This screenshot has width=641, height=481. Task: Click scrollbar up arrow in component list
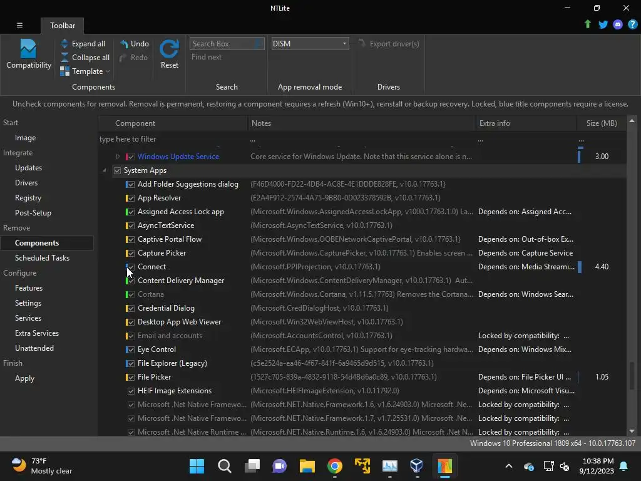click(632, 121)
